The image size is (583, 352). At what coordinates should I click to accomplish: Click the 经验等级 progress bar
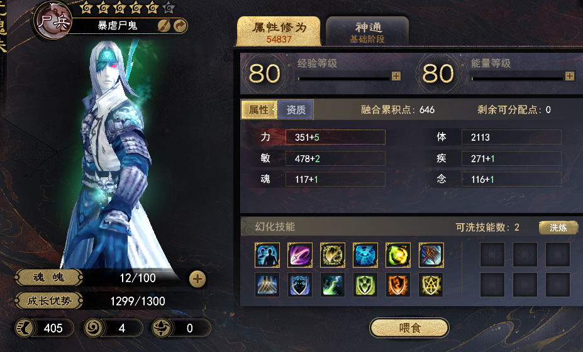pos(343,79)
